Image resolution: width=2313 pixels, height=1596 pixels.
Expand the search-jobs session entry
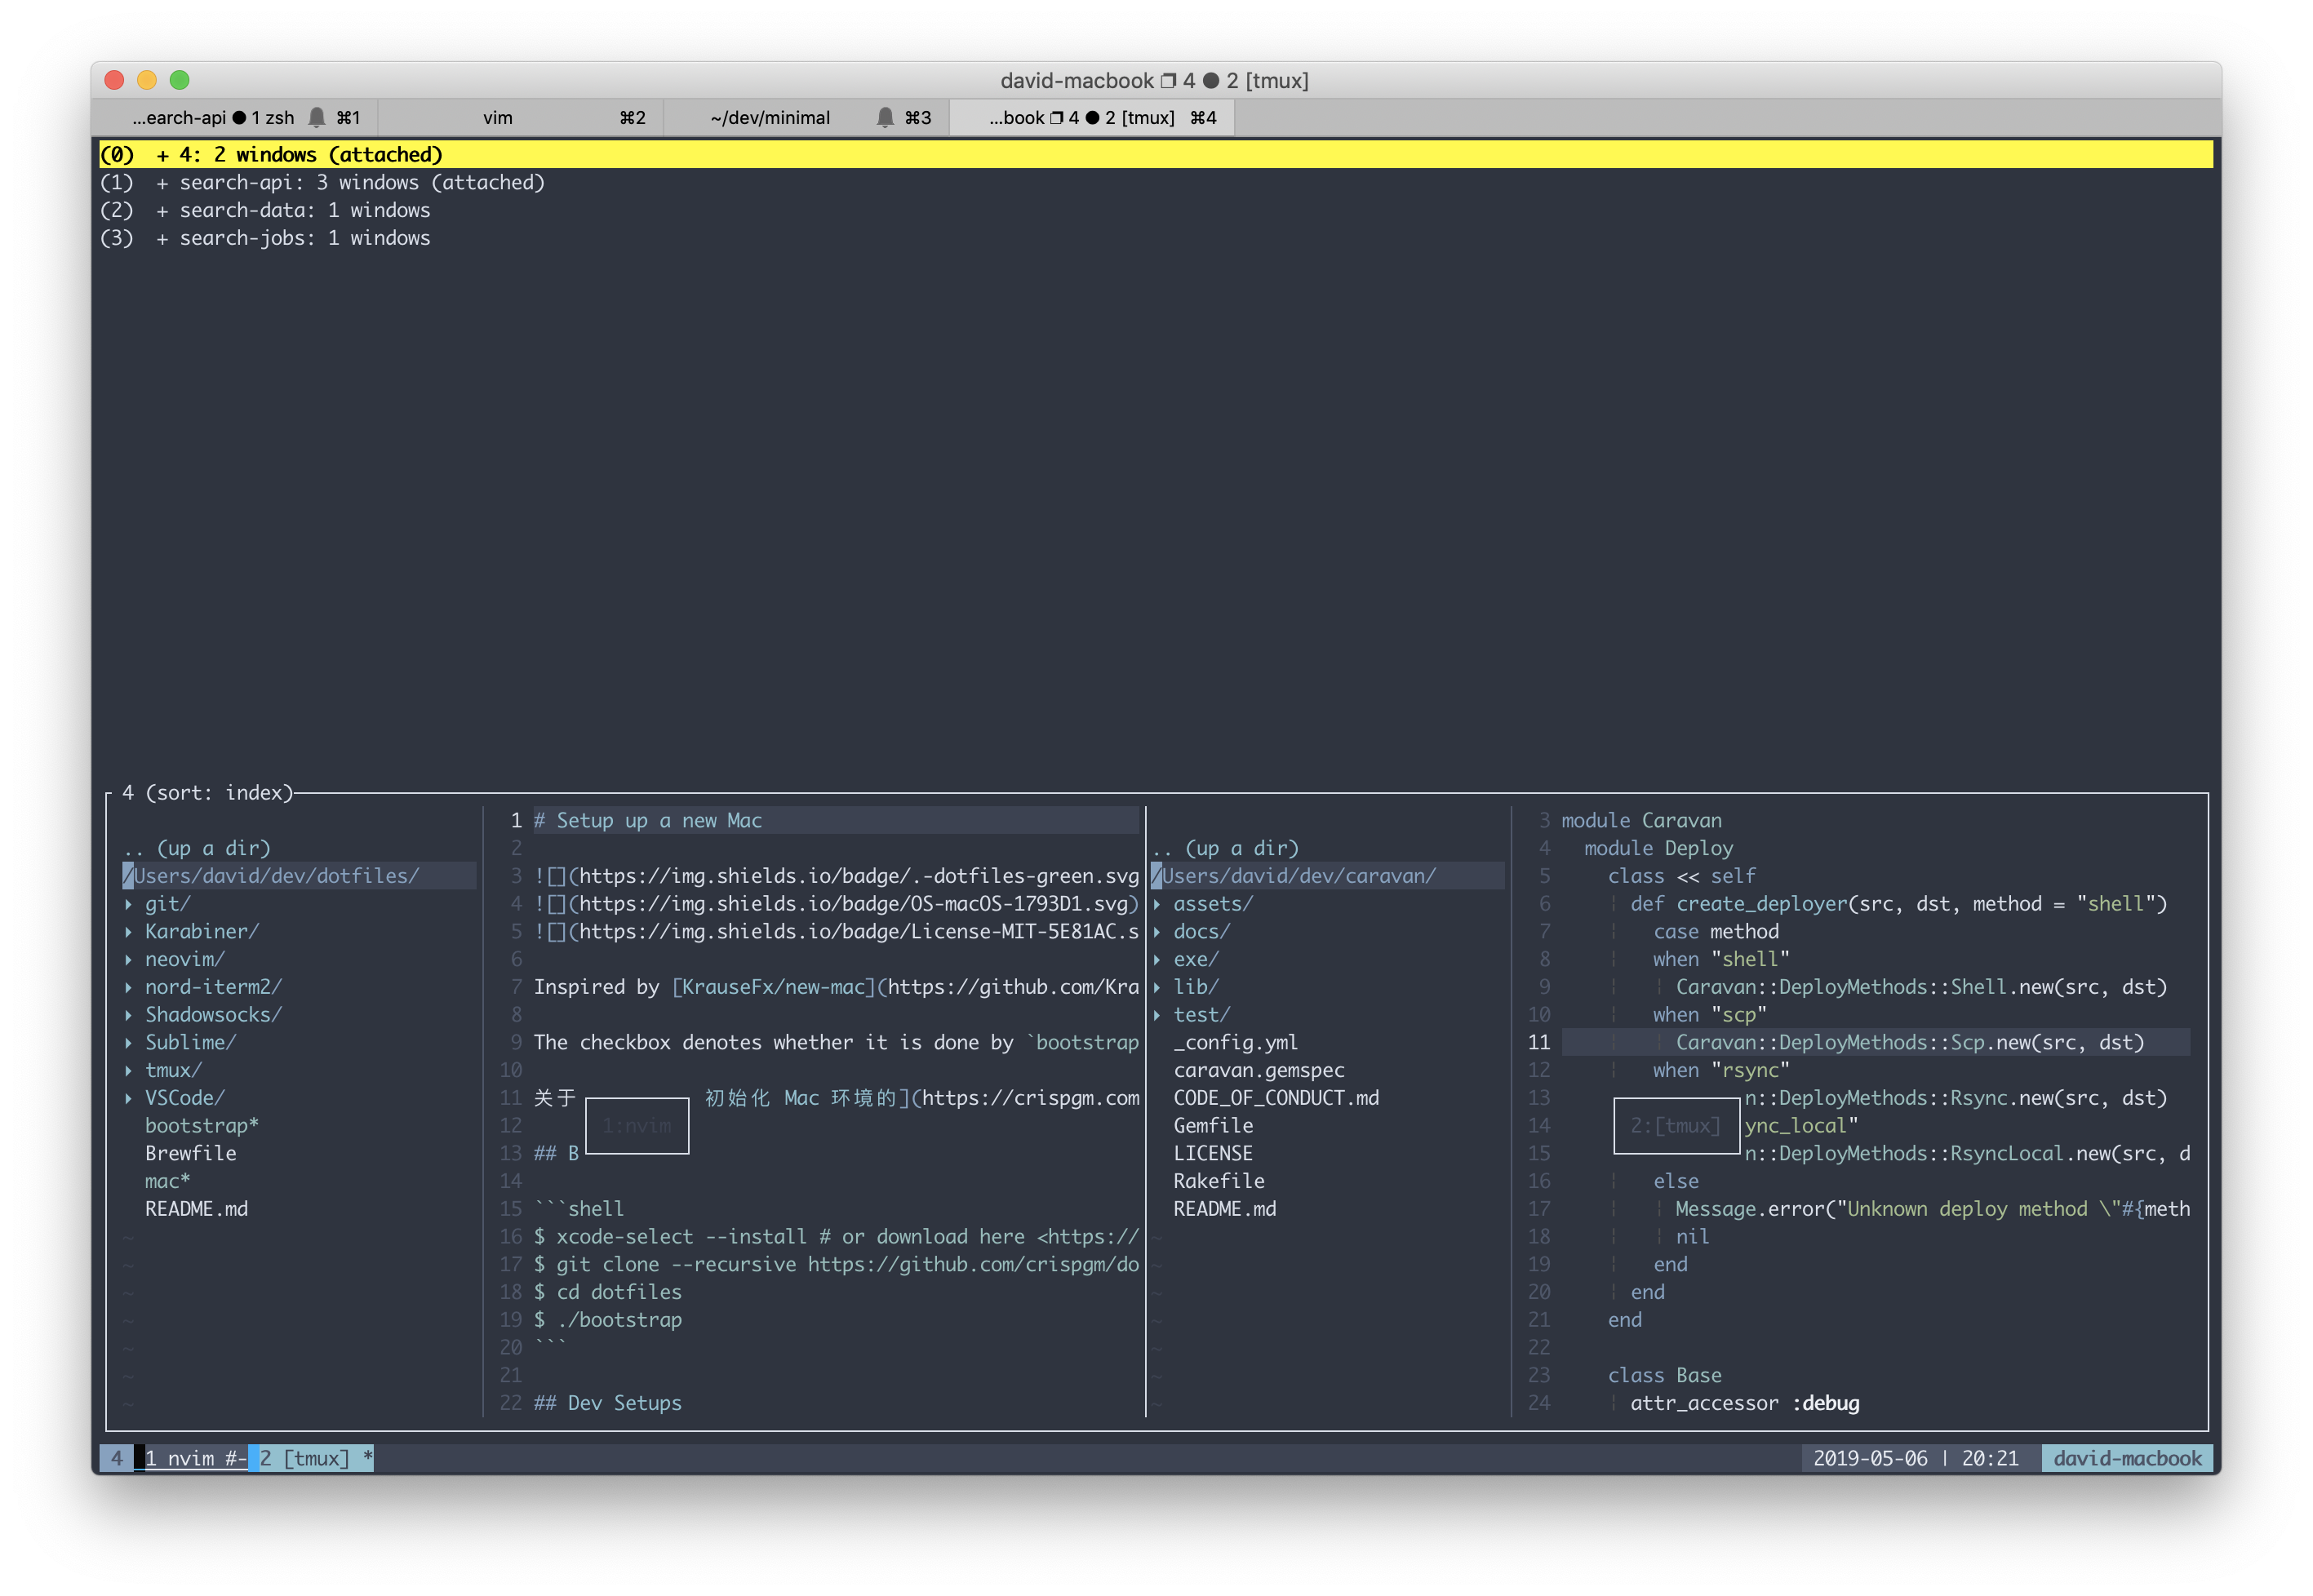pos(162,238)
